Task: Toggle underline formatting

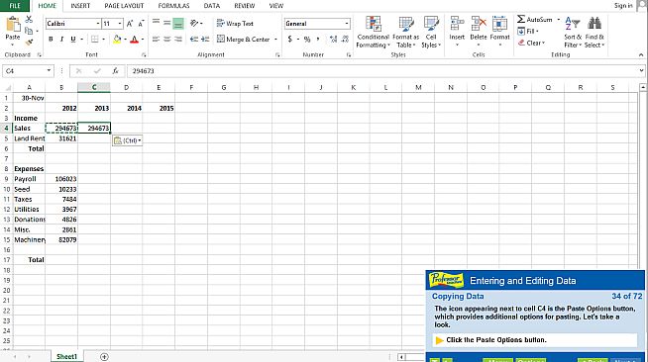Action: point(73,40)
